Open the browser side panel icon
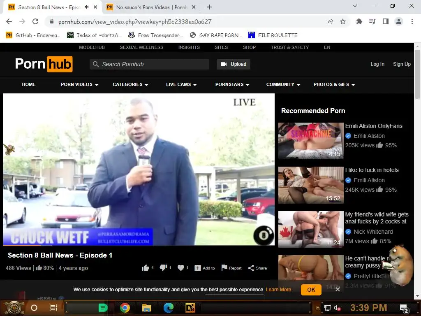421x316 pixels. 386,21
